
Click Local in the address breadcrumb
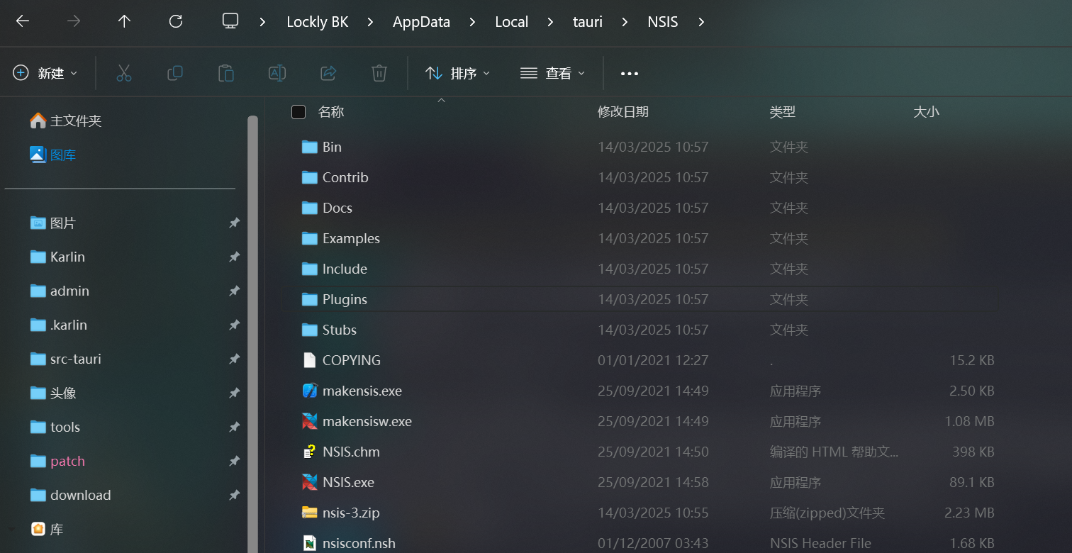pos(512,22)
